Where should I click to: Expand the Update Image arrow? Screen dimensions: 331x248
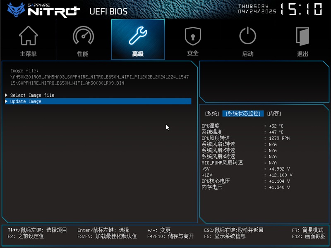[x=6, y=102]
